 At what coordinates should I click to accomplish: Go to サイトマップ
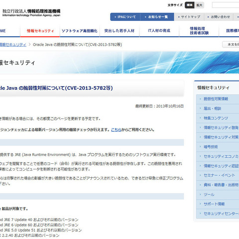click(189, 17)
